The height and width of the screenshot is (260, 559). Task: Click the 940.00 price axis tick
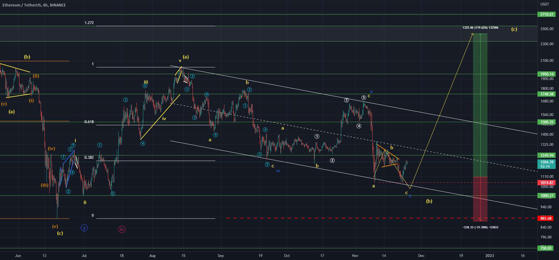coord(546,207)
